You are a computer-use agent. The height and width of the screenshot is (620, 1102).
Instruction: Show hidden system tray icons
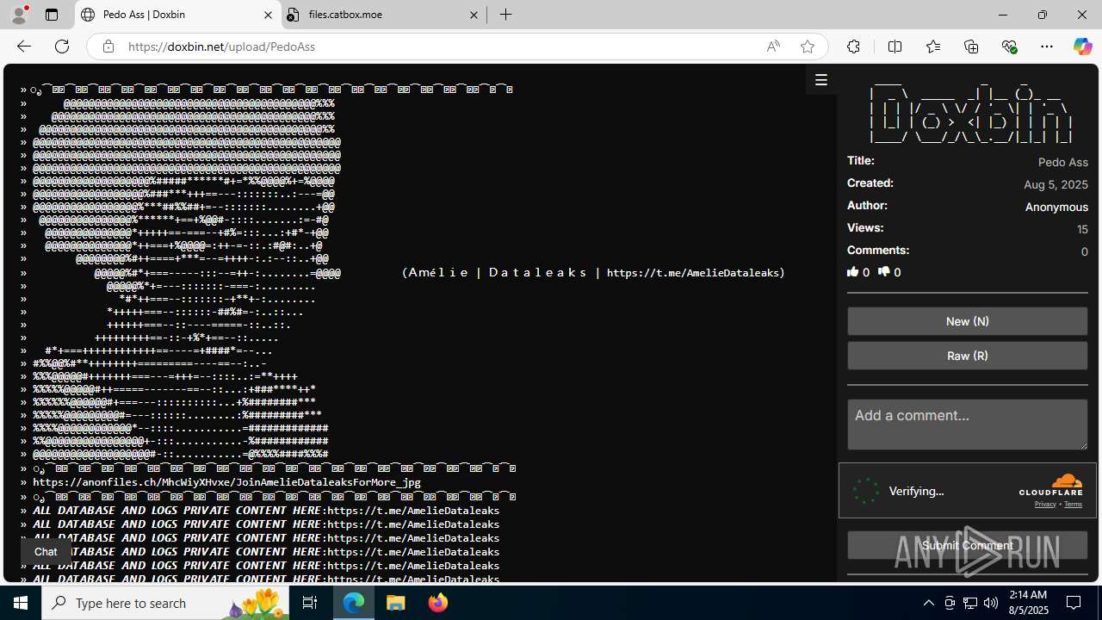click(x=928, y=603)
